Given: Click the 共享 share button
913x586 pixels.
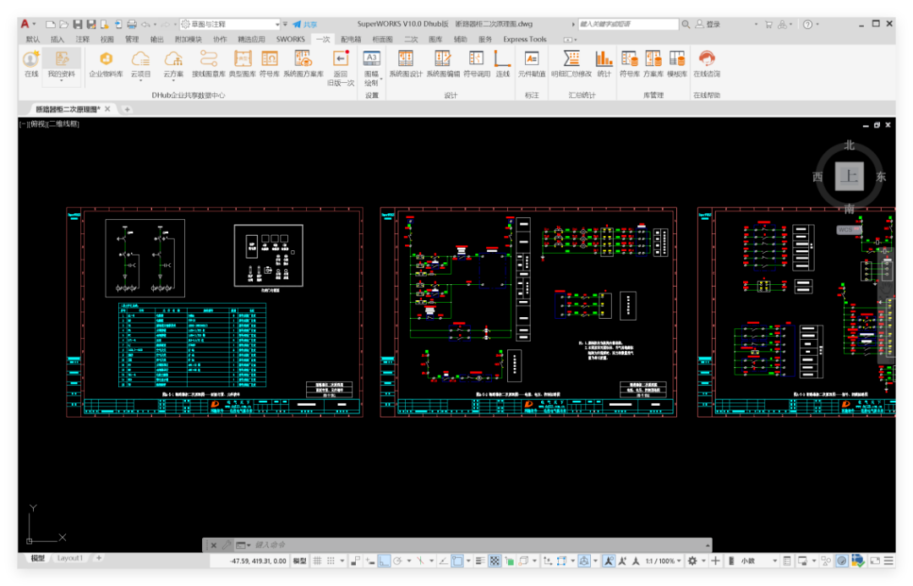Looking at the screenshot, I should tap(304, 25).
